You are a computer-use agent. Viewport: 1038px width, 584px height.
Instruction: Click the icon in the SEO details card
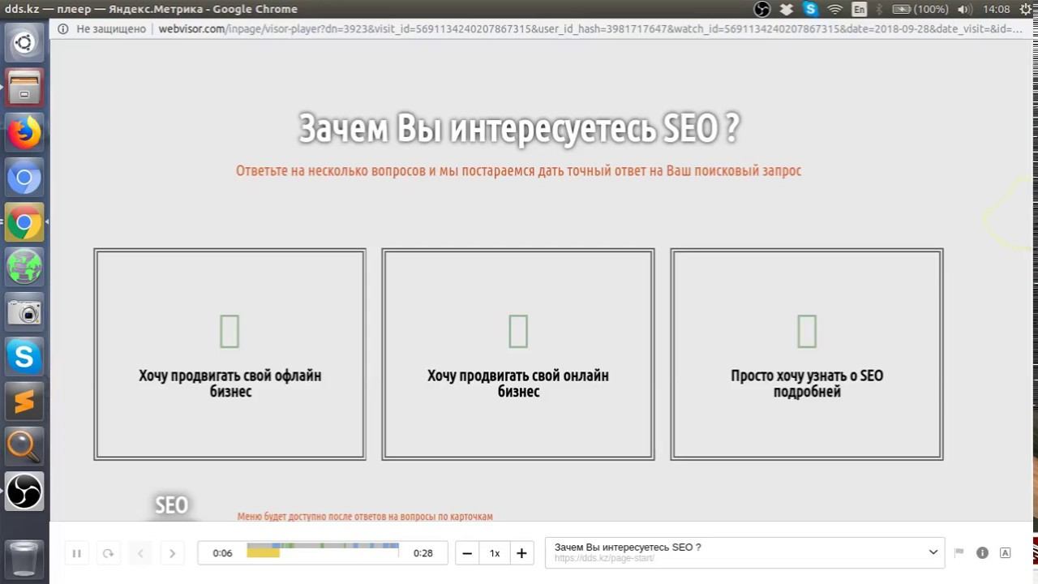click(x=807, y=331)
